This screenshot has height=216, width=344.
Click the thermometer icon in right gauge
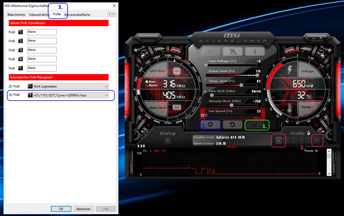point(290,108)
